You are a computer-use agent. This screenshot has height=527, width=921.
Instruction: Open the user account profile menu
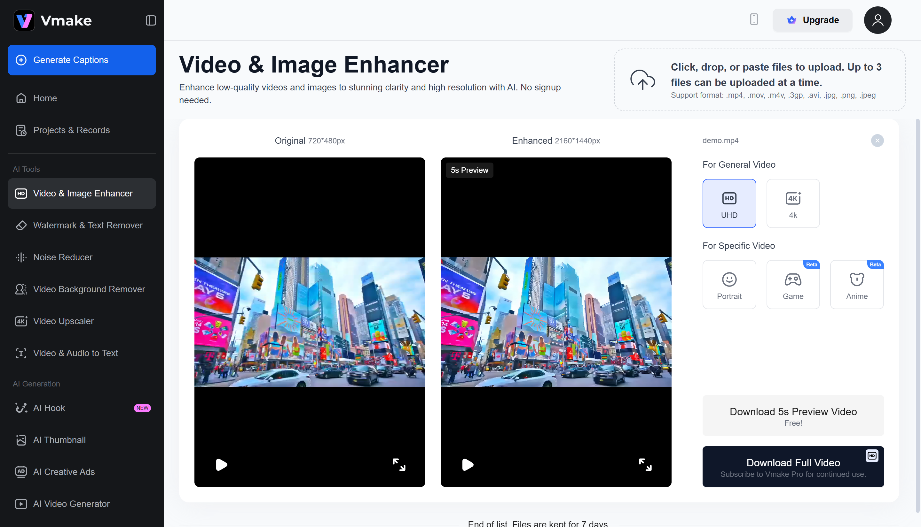(878, 20)
